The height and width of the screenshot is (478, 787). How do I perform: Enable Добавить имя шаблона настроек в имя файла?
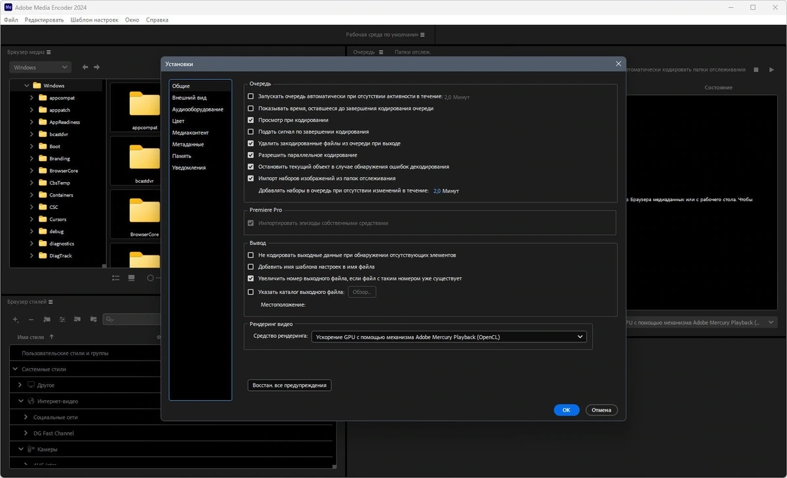(251, 267)
